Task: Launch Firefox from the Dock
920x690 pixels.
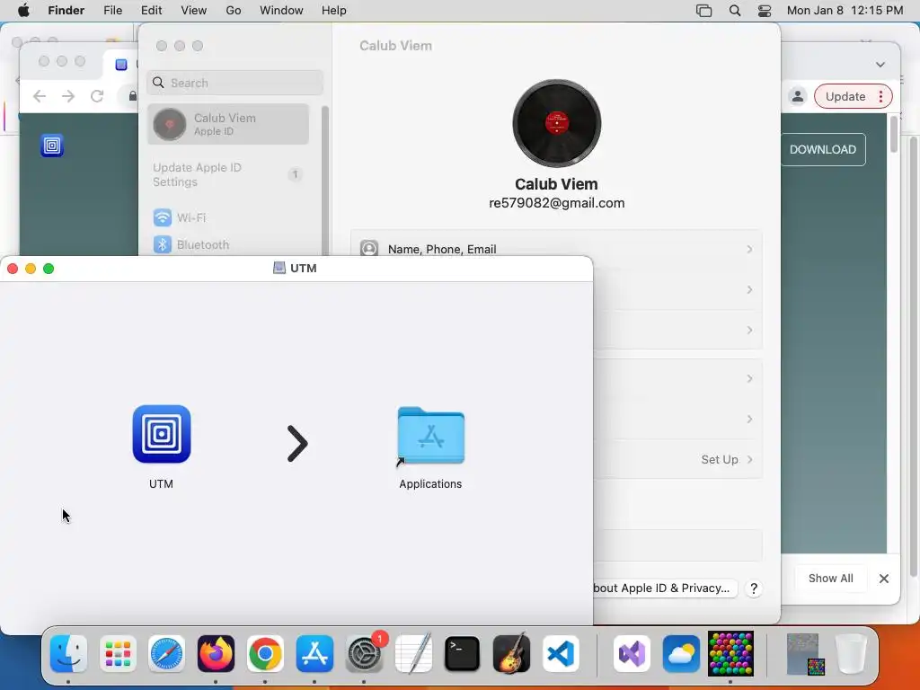Action: pyautogui.click(x=216, y=654)
